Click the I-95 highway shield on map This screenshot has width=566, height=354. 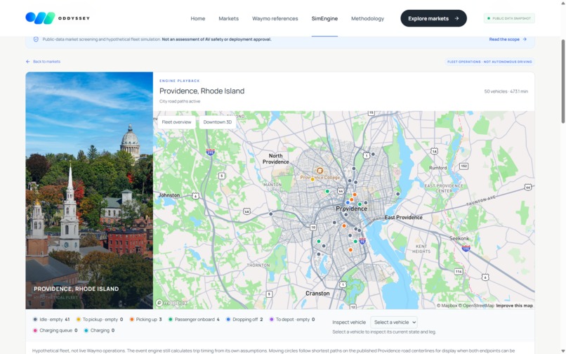coord(362,241)
